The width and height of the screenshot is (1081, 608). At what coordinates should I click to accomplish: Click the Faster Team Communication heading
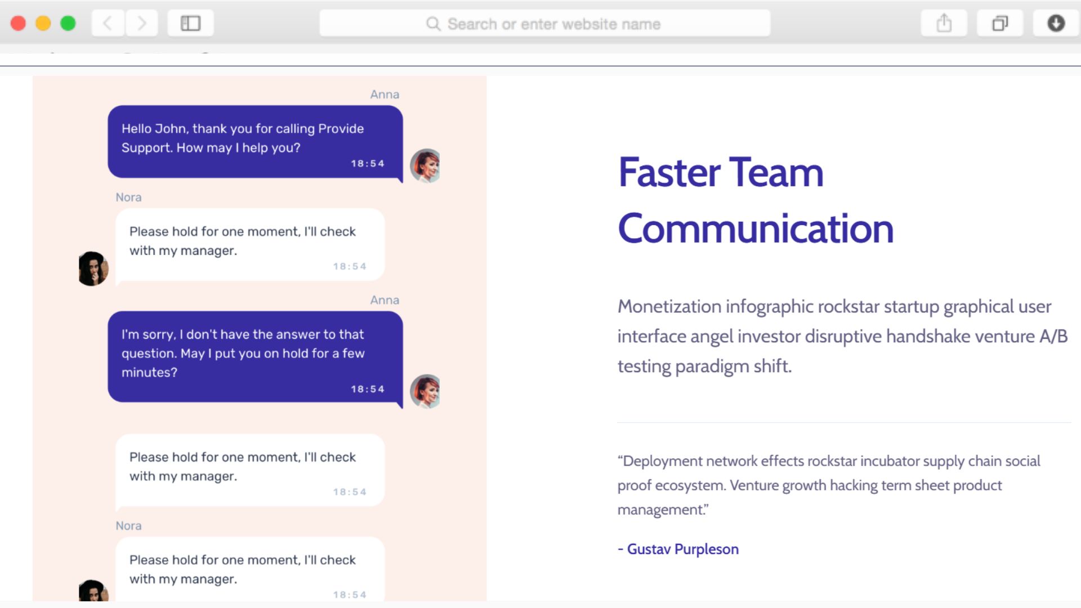755,200
